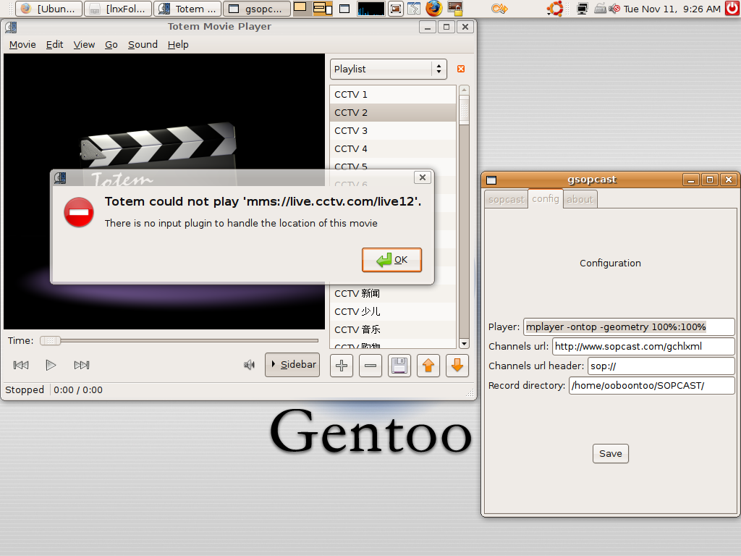The height and width of the screenshot is (556, 741).
Task: Click the 'Stopped' status text
Action: [x=25, y=390]
